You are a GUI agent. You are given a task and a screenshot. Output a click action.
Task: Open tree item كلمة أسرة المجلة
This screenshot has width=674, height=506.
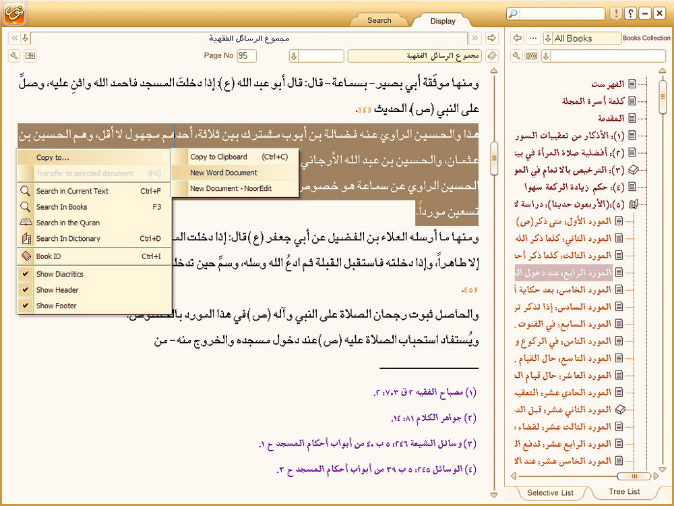pyautogui.click(x=593, y=101)
